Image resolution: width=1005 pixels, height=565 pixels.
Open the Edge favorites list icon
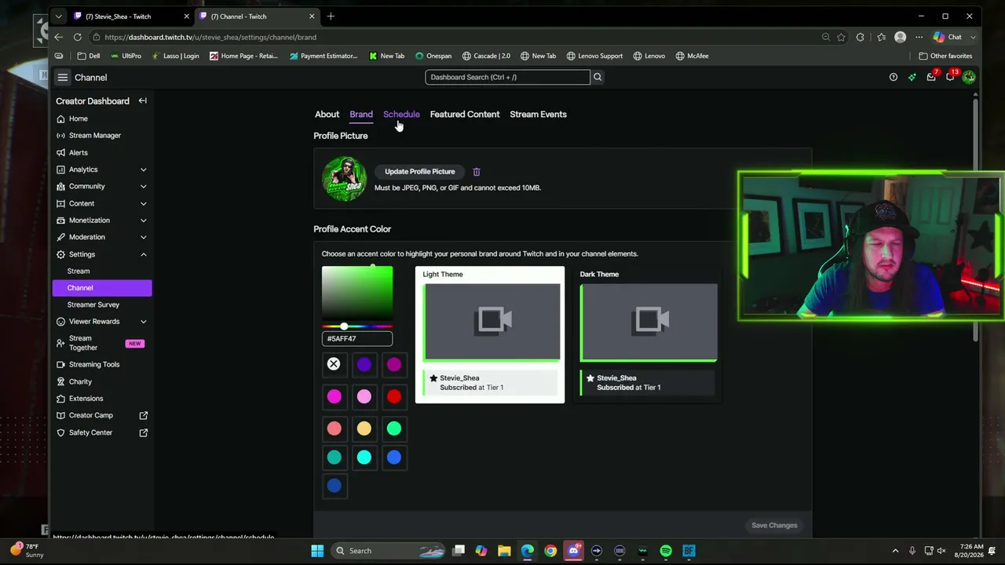881,37
